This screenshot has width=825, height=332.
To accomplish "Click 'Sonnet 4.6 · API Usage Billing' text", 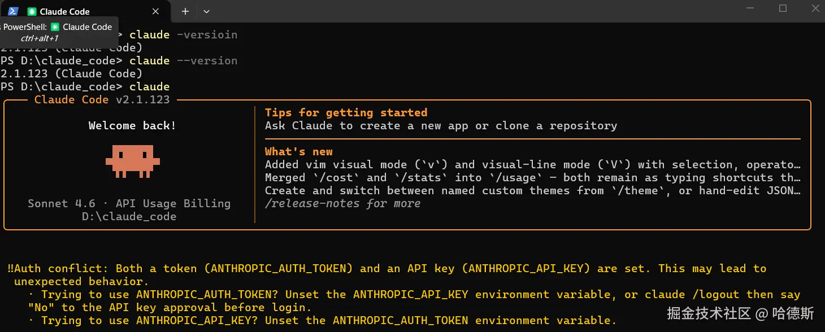I will pyautogui.click(x=129, y=203).
